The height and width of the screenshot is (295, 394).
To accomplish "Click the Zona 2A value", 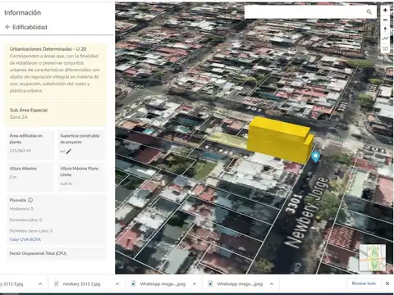I will (x=19, y=117).
